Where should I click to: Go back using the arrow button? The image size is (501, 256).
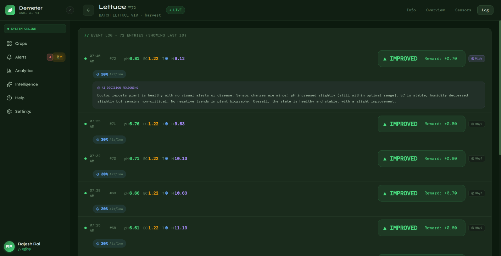[88, 10]
